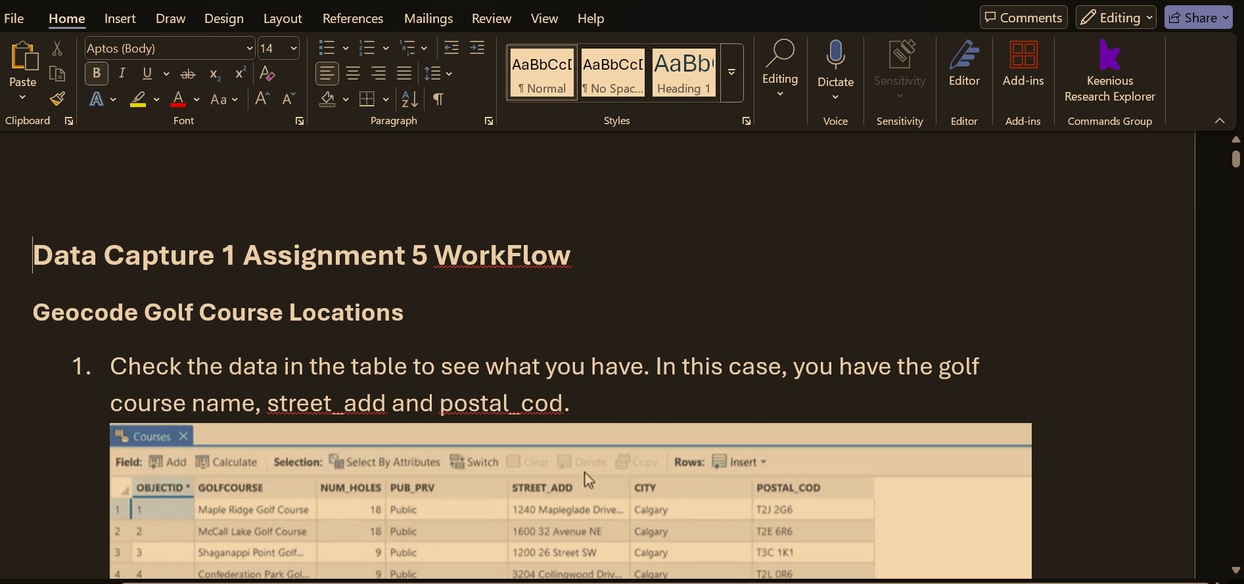
Task: Decrease paragraph indent
Action: tap(451, 48)
